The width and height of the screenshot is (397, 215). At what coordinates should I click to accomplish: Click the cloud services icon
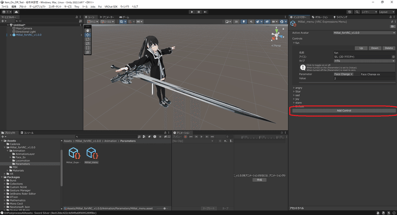16,12
